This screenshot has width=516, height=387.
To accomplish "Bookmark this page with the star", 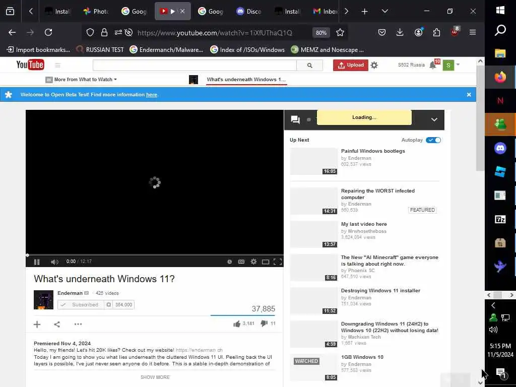I will [340, 32].
